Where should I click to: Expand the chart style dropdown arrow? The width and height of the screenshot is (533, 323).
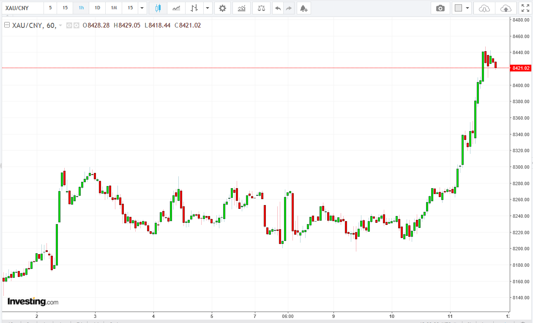pyautogui.click(x=207, y=8)
